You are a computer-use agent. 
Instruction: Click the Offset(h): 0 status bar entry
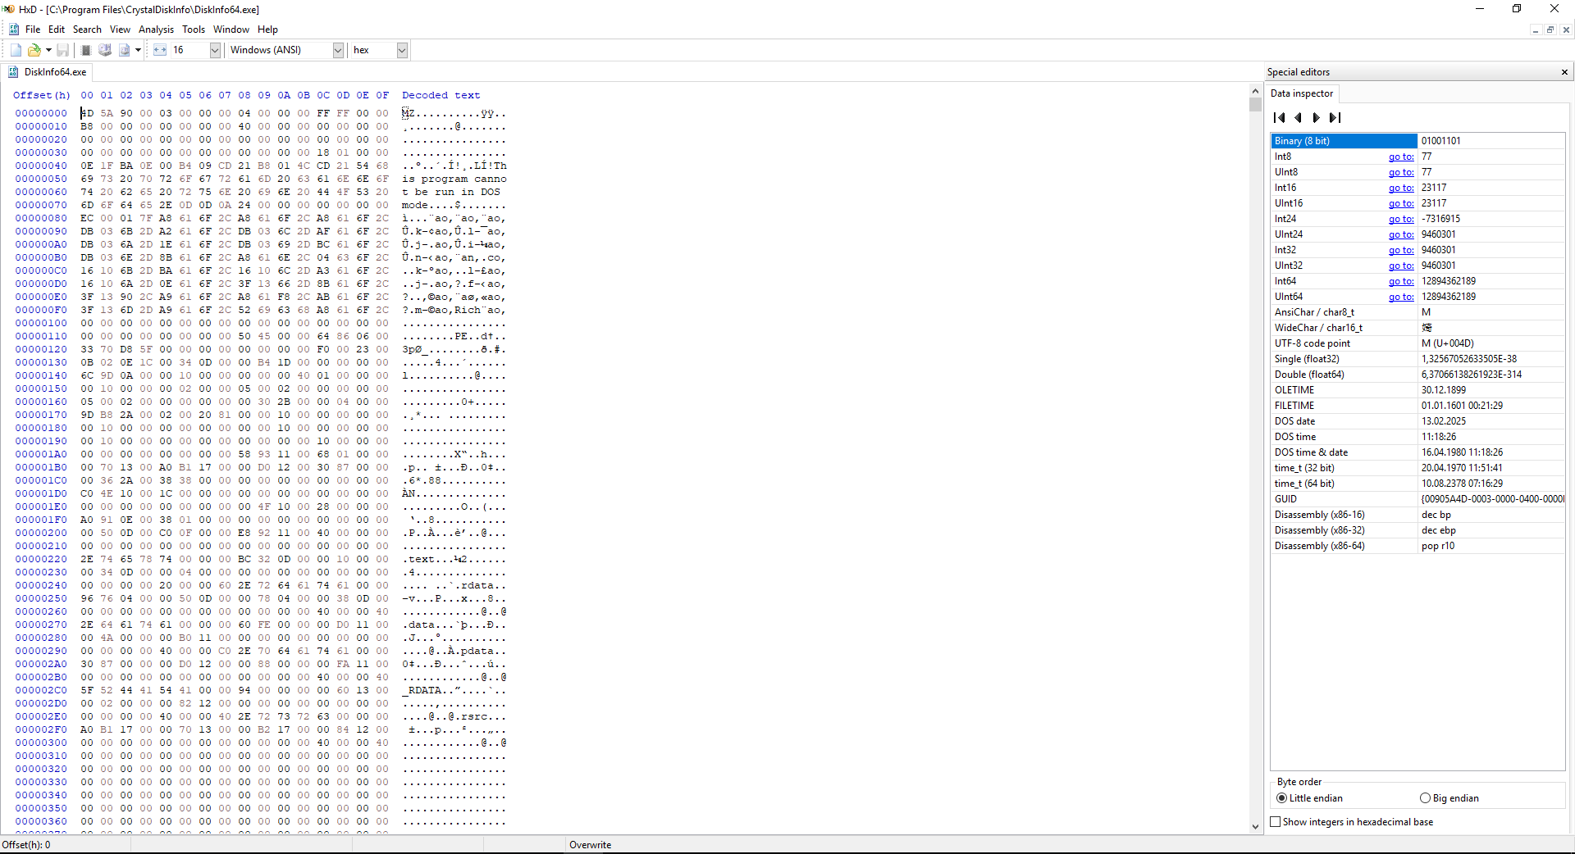[26, 845]
